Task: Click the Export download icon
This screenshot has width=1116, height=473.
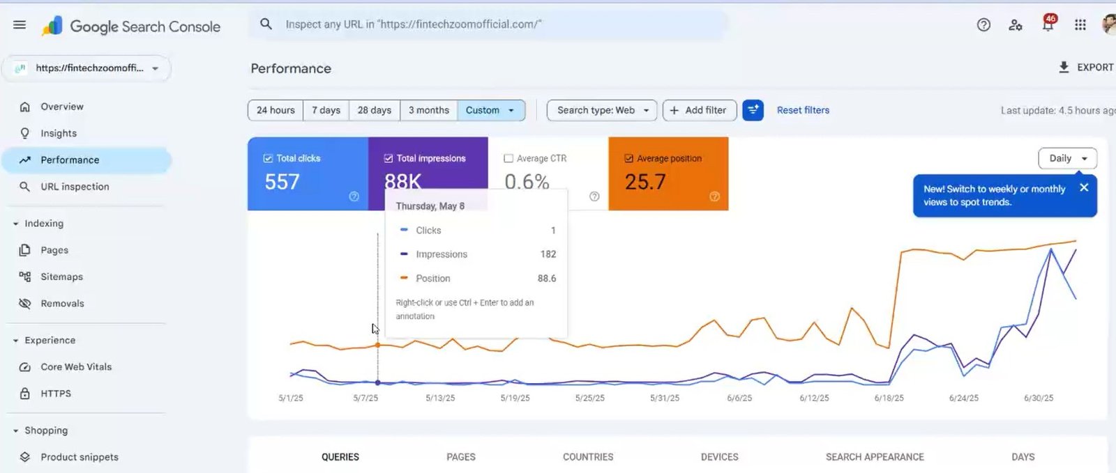Action: [x=1064, y=67]
